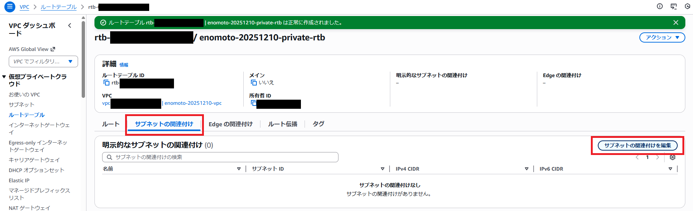Open the support help icon top right
Viewport: 693px width, 211px height.
pos(687,7)
